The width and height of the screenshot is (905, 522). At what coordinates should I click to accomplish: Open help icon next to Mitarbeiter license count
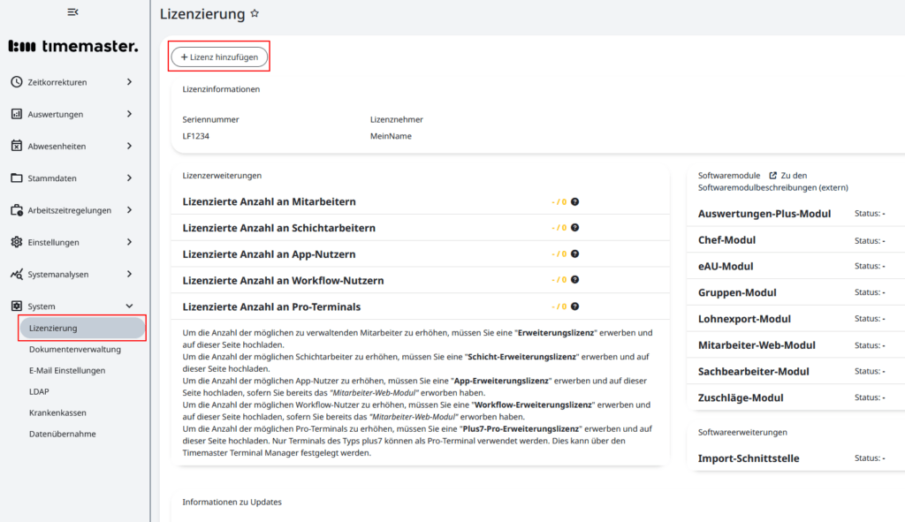[x=575, y=201]
